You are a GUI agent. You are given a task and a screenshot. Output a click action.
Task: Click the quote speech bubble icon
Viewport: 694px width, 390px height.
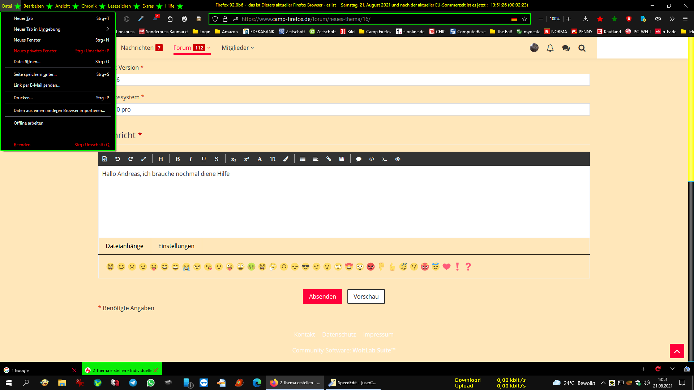(x=359, y=159)
